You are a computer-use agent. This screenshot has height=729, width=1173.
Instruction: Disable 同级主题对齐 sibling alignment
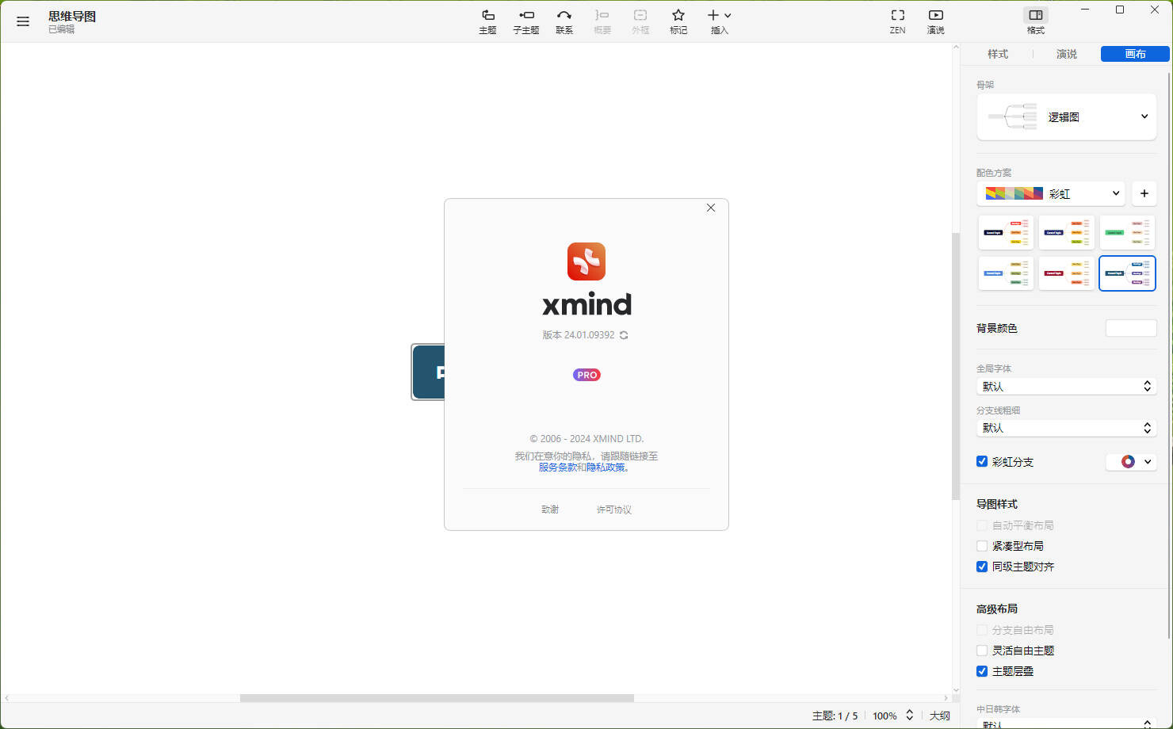pyautogui.click(x=981, y=567)
